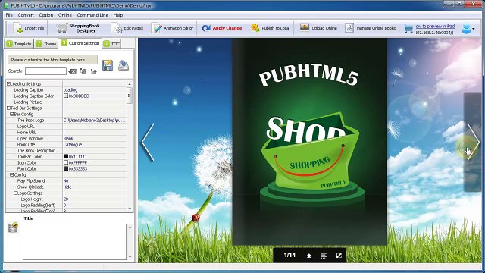Click the clear search icon
This screenshot has width=485, height=273.
(73, 71)
